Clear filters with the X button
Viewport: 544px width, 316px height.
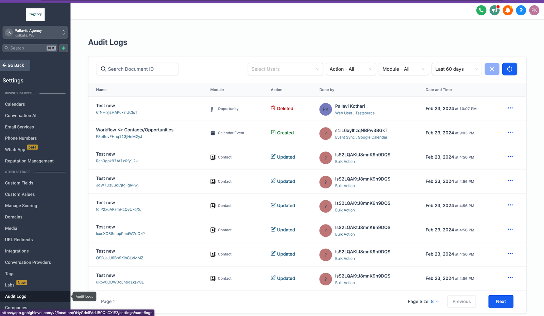click(492, 69)
